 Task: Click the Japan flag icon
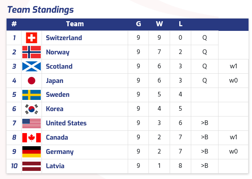click(x=32, y=81)
